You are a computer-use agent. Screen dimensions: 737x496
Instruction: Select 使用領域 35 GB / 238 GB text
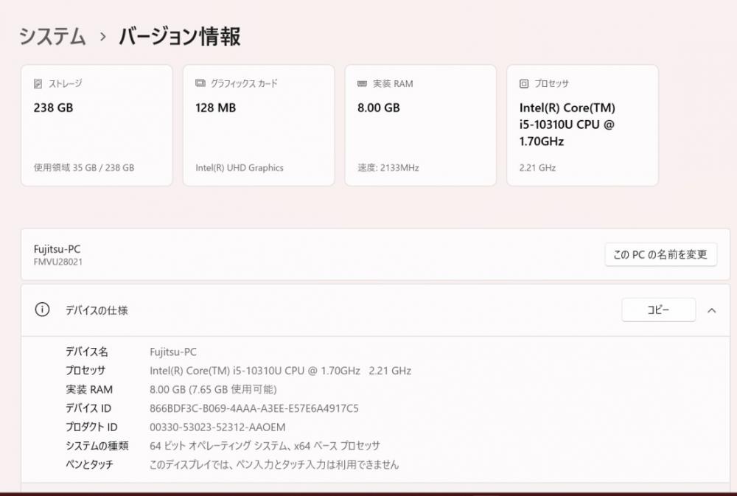pos(84,167)
